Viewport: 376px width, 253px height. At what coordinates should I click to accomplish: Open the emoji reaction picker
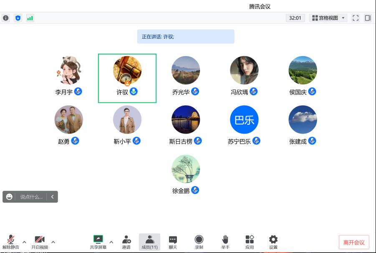9,197
